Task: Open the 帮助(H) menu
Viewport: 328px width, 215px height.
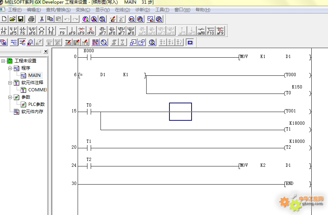Action: point(203,10)
